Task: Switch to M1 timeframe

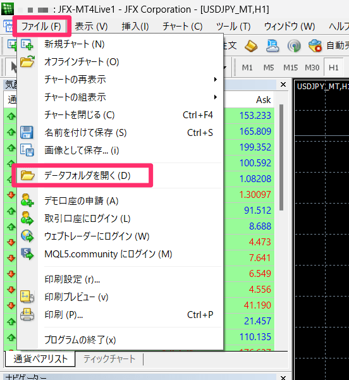Action: [247, 68]
